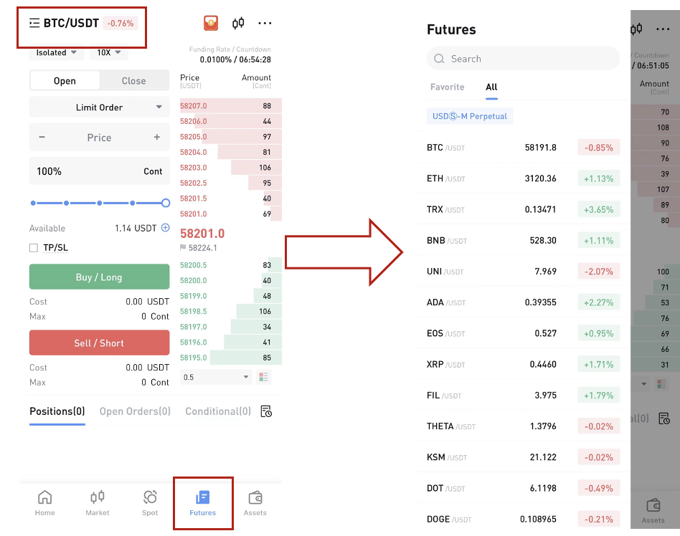Select the USDⓈ-M Perpetual filter

point(470,116)
